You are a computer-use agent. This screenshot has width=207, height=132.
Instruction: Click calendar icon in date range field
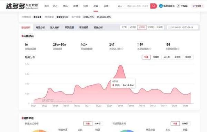(169, 27)
